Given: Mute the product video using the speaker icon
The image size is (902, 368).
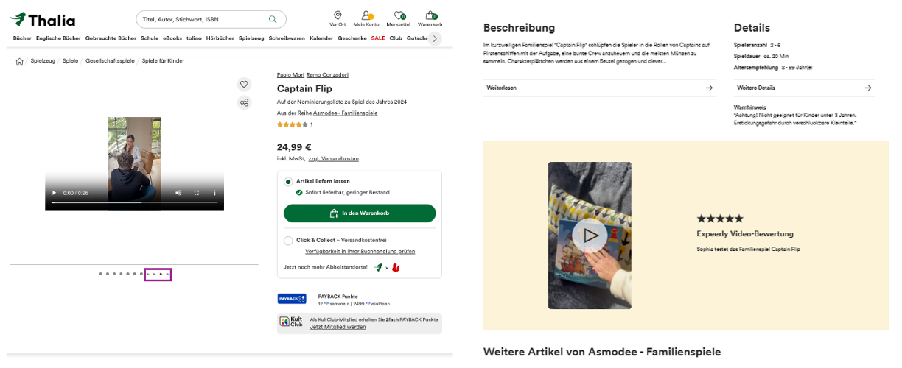Looking at the screenshot, I should [178, 193].
